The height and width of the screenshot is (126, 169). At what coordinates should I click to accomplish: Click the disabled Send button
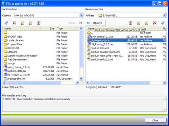click(72, 23)
